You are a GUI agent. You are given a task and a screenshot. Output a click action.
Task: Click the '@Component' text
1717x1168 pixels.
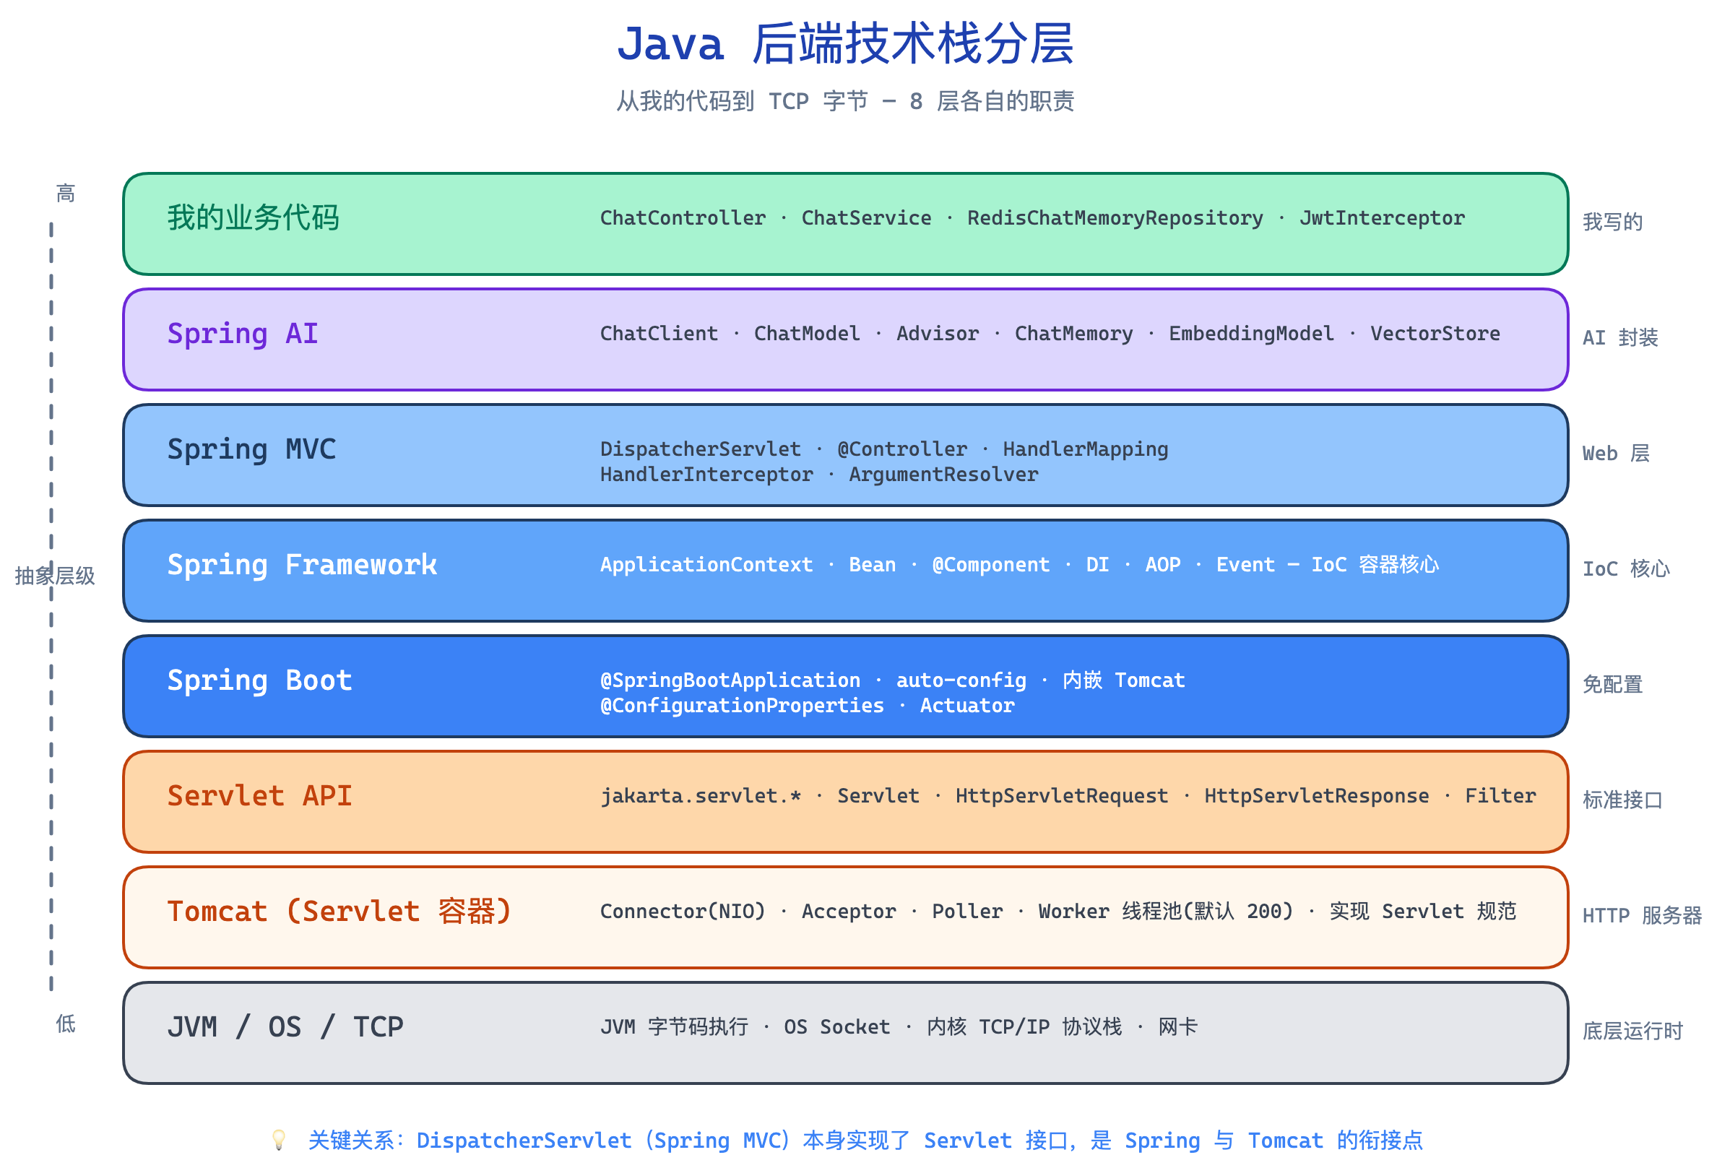point(991,565)
